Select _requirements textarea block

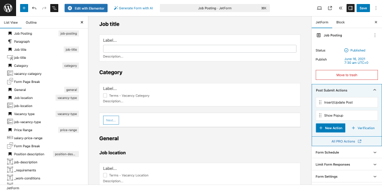pos(25,170)
